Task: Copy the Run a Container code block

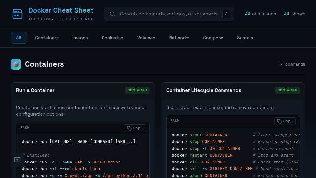Action: pos(135,128)
